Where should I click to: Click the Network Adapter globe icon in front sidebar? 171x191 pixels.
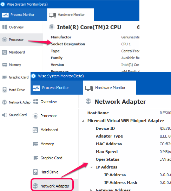coord(35,186)
